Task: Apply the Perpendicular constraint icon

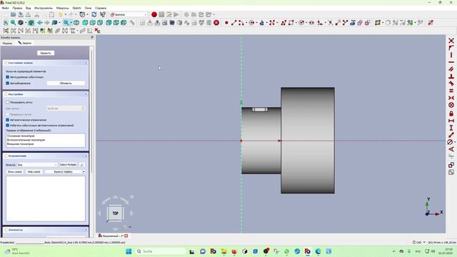Action: [x=451, y=76]
